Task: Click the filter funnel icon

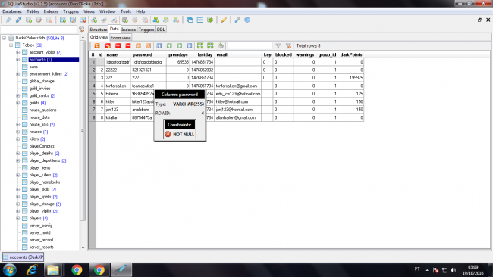Action: (x=278, y=46)
